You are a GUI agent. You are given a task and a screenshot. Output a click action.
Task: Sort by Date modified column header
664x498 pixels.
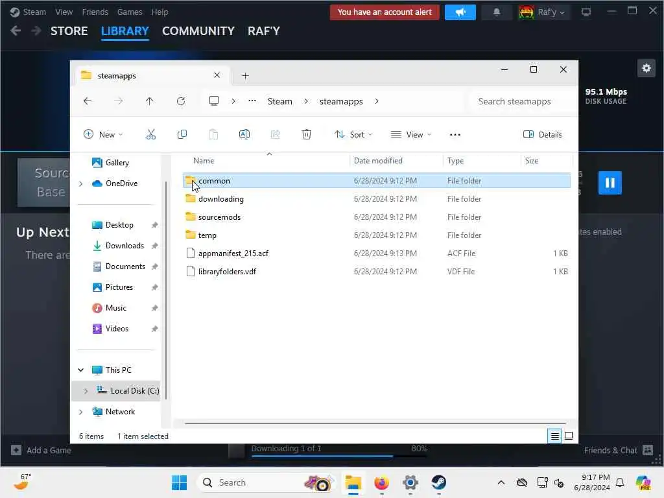(x=378, y=161)
